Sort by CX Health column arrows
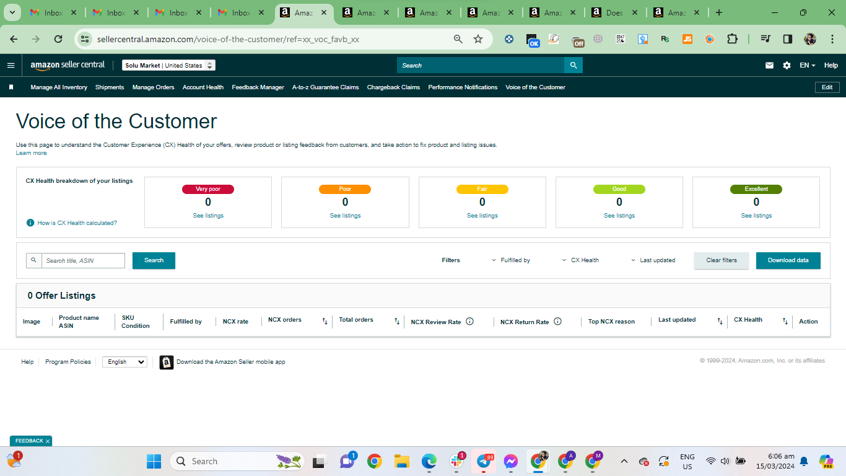 (785, 321)
